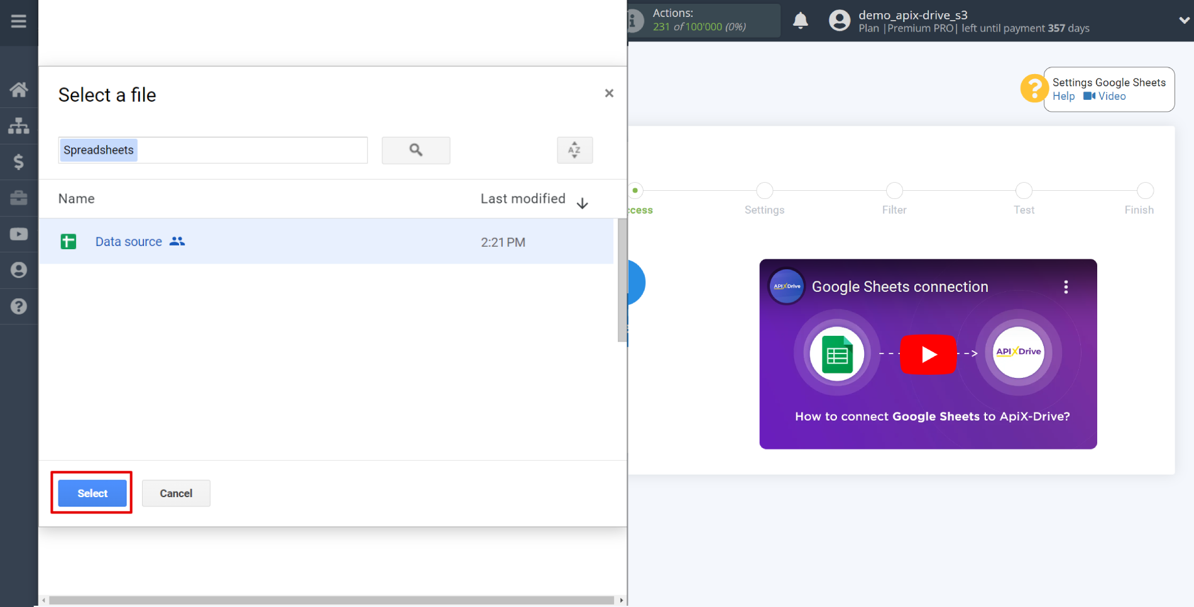
Task: Open the Help link
Action: click(x=1063, y=96)
